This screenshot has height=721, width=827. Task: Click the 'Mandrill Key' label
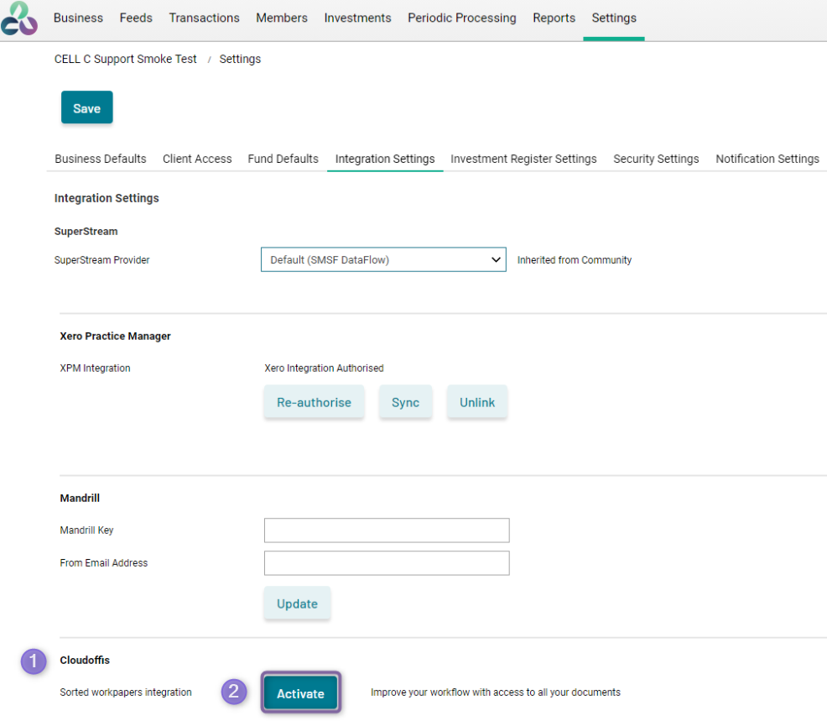pyautogui.click(x=86, y=530)
